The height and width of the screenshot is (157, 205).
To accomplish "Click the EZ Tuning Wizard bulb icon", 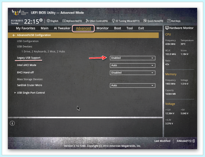I will [x=113, y=21].
